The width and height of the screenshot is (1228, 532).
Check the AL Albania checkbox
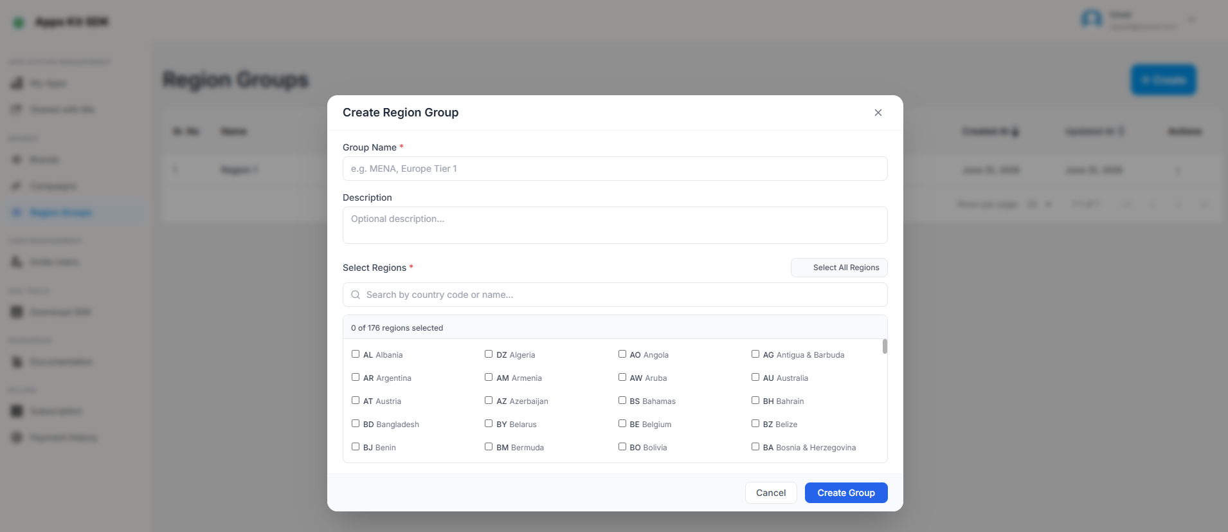click(x=356, y=354)
